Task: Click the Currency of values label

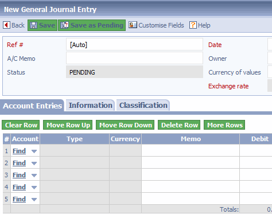Action: [235, 72]
